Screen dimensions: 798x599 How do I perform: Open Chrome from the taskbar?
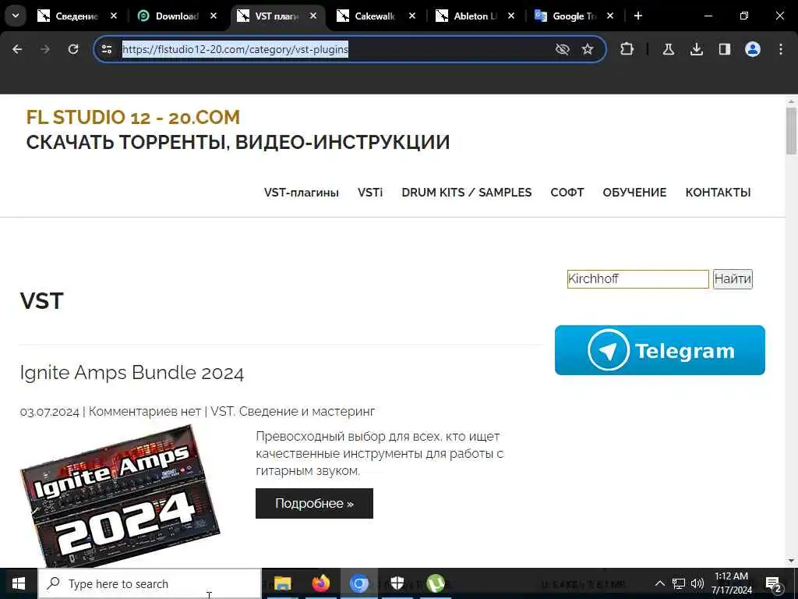point(358,583)
